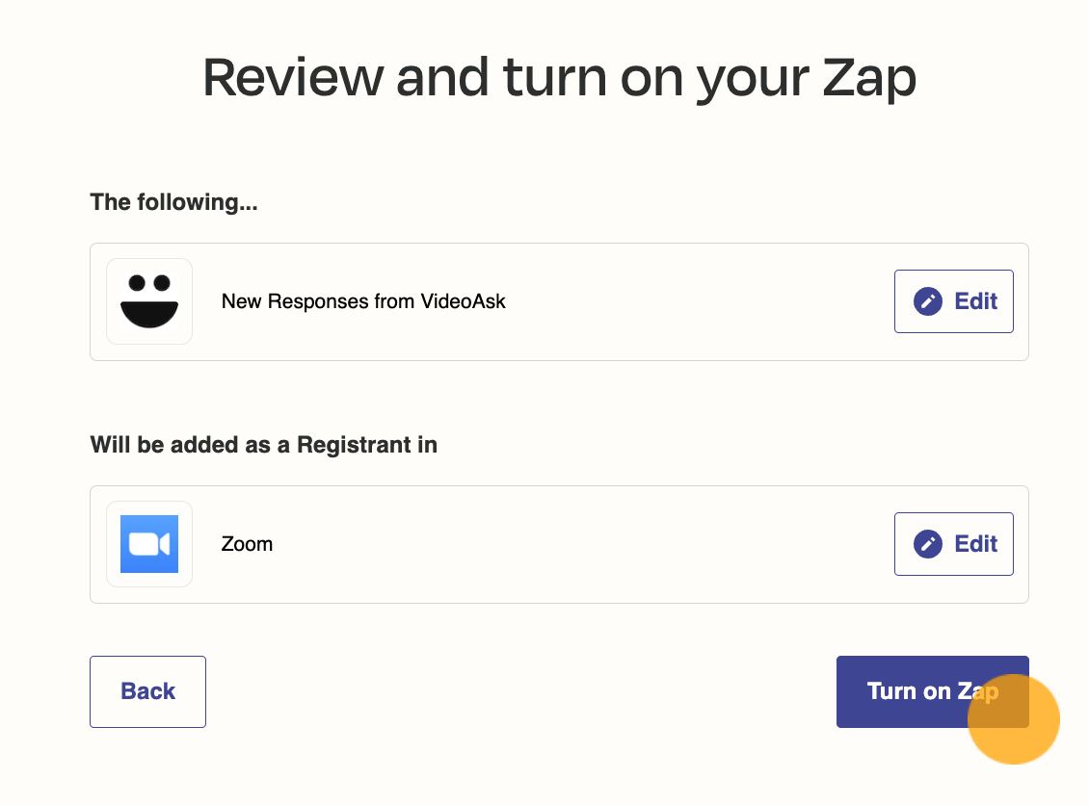Click empty space inside the Zoom action card
Screen dimensions: 1089x805
[576, 544]
